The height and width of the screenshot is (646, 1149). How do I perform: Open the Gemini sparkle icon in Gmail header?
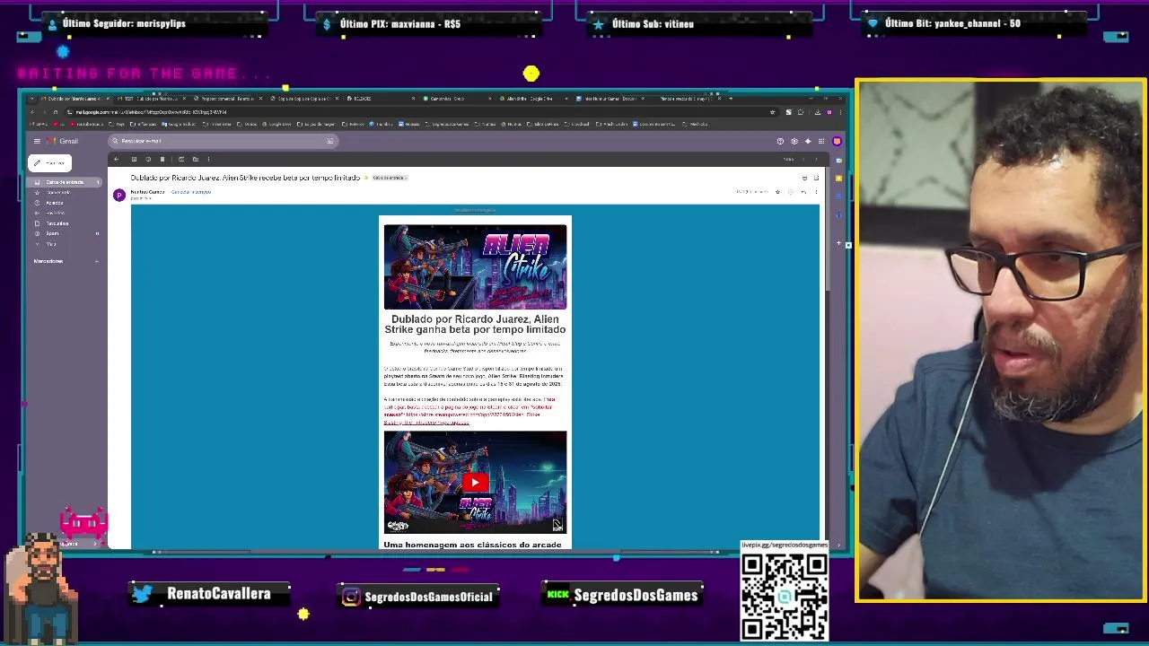point(808,141)
